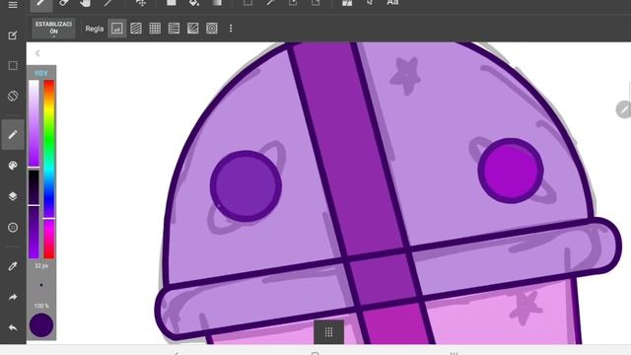Tap the round pencil button at right edge
Image resolution: width=631 pixels, height=355 pixels.
point(623,109)
